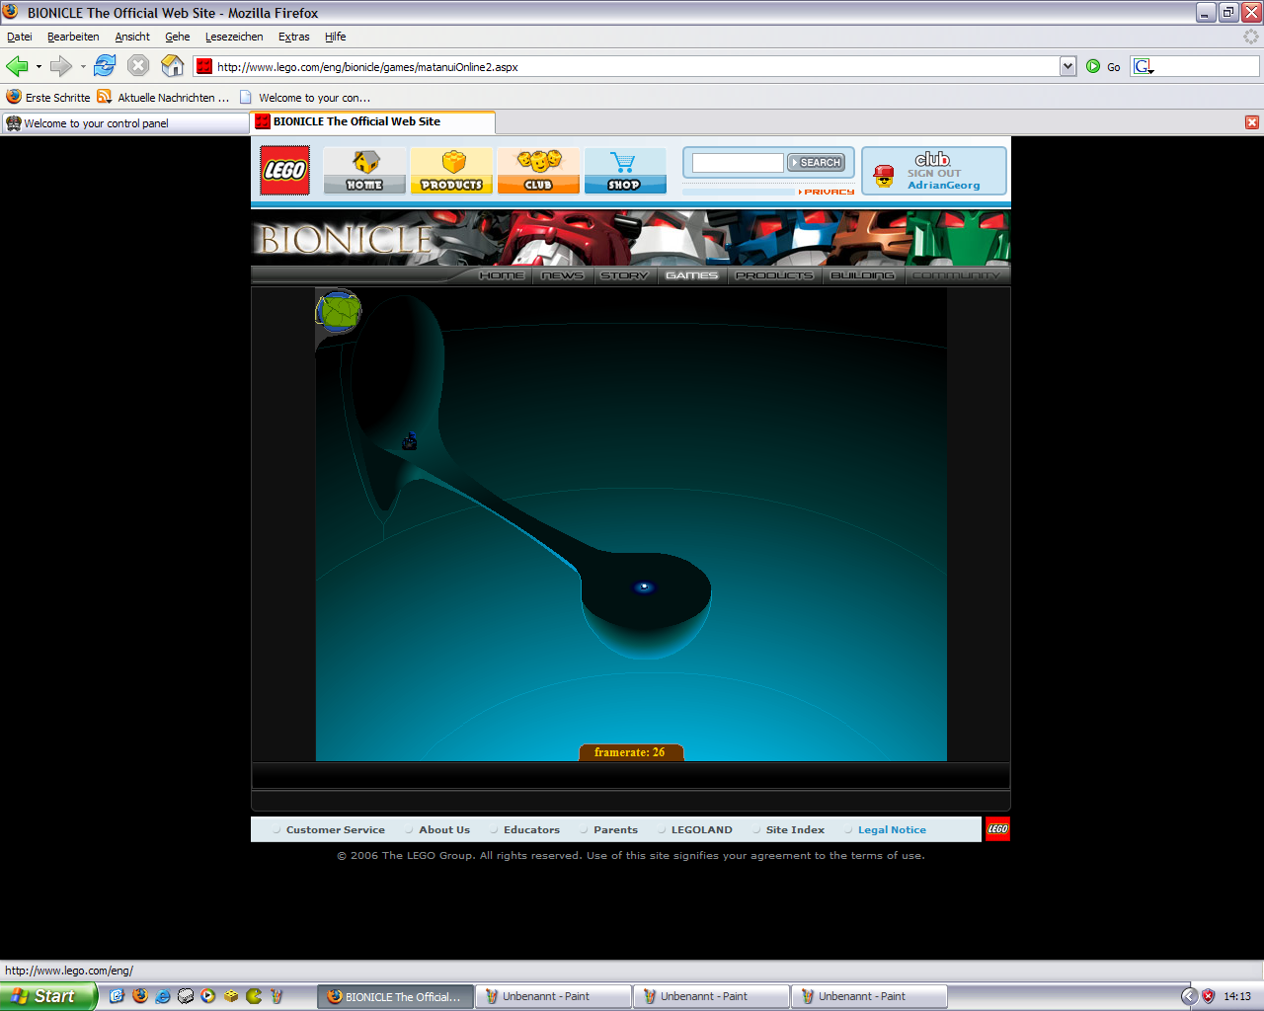
Task: Click the red LEGO favicon in the address bar
Action: point(204,66)
